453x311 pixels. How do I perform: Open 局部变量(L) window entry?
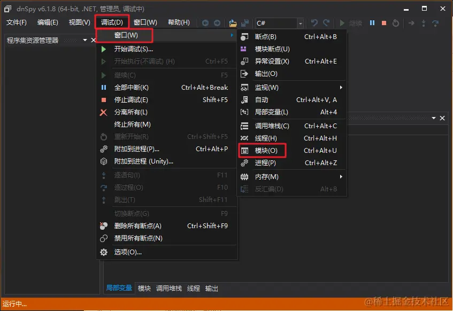click(292, 112)
